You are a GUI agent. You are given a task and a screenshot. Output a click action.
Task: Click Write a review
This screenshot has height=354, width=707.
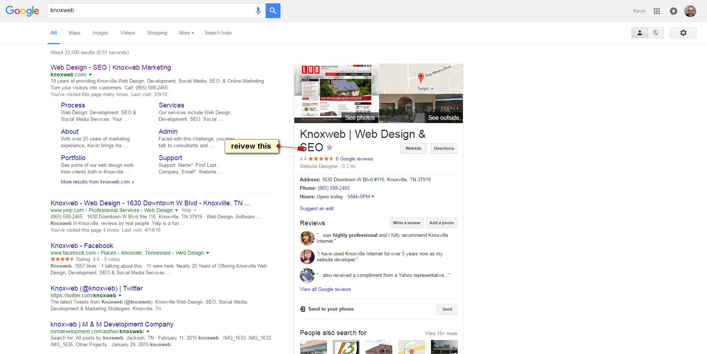406,223
